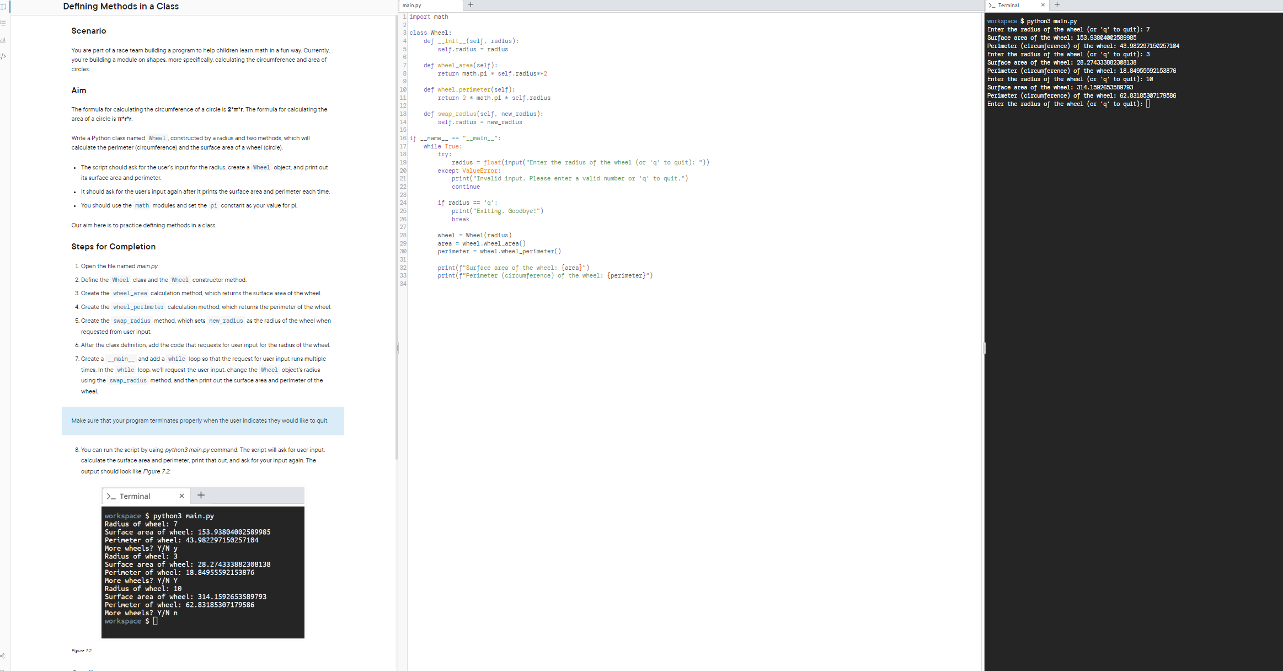
Task: Open a new terminal with plus icon
Action: click(1057, 5)
